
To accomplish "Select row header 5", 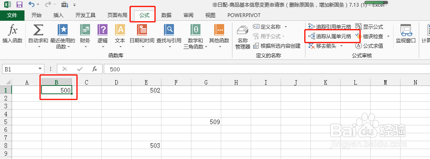I will (6, 122).
